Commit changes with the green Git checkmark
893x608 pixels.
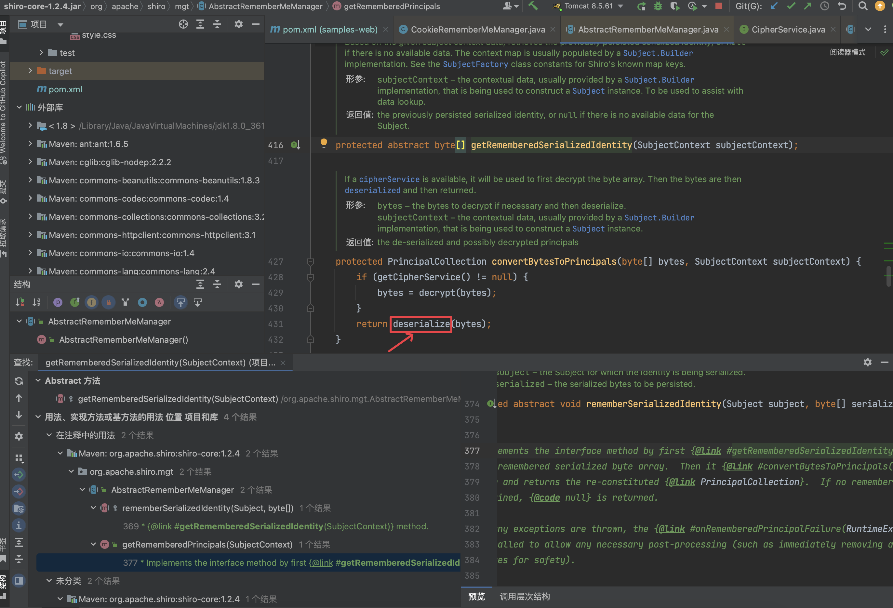791,6
